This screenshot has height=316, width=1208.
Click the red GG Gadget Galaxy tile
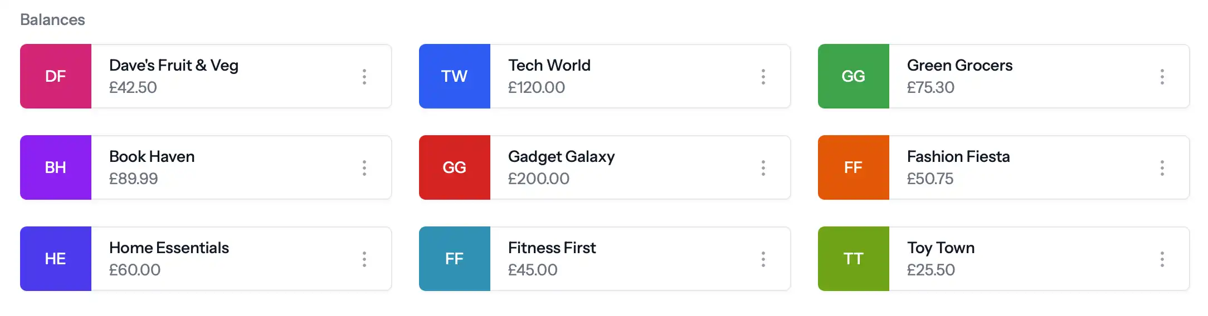(x=455, y=167)
